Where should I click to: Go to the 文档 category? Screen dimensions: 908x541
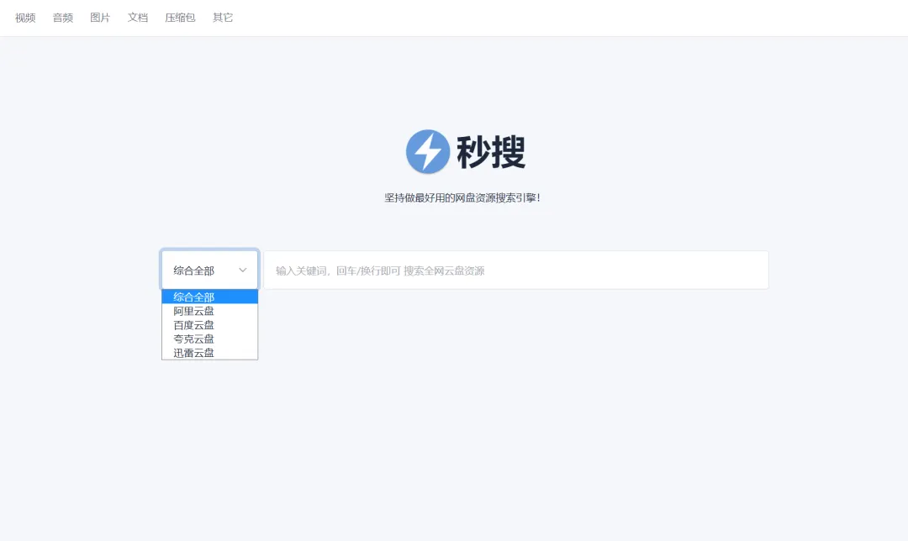[x=138, y=18]
